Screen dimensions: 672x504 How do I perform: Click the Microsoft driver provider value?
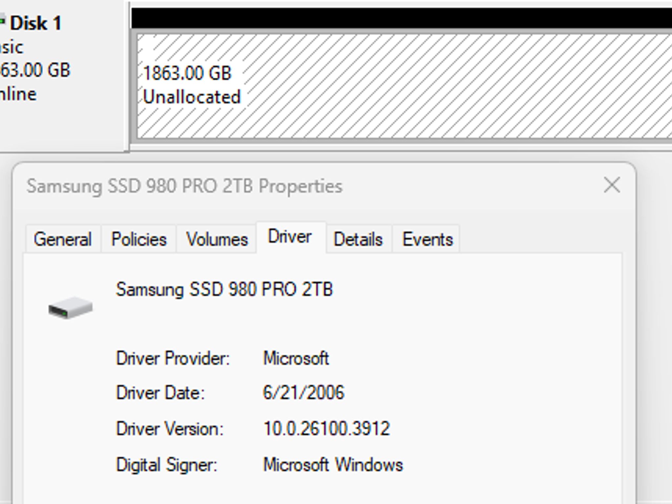(x=296, y=358)
